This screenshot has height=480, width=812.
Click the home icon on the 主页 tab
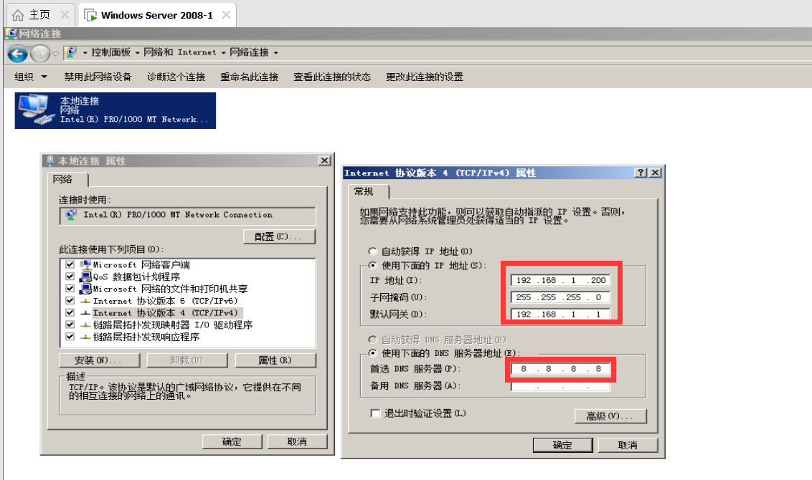tap(18, 15)
